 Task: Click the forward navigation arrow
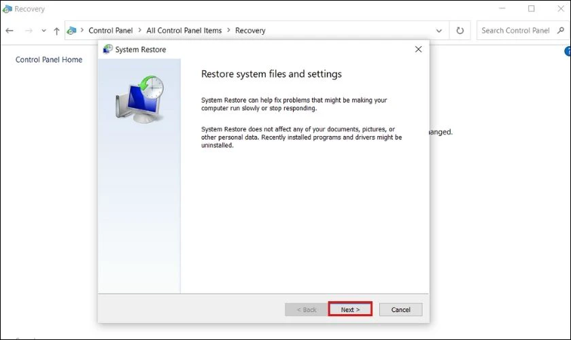[x=29, y=31]
